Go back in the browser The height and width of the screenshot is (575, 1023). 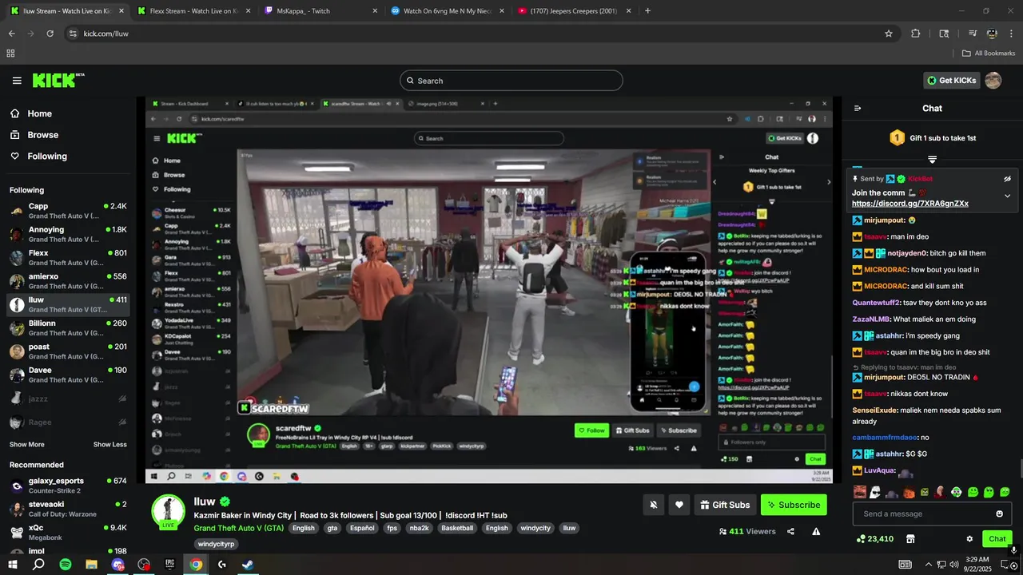11,34
